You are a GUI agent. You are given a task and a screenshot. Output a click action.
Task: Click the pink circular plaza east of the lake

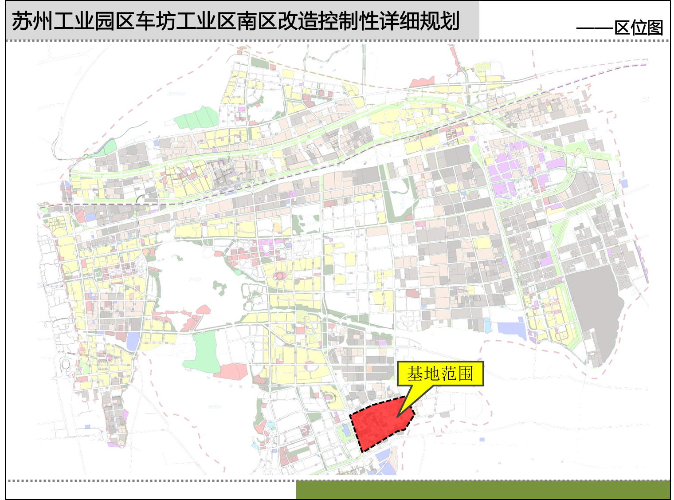(280, 276)
